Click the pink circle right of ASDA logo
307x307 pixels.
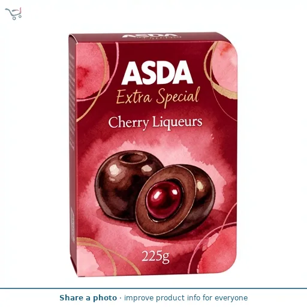coord(225,68)
